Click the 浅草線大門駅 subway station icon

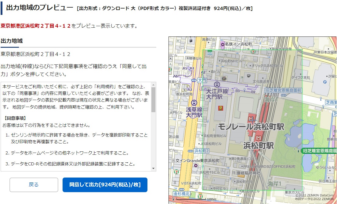coord(194,103)
